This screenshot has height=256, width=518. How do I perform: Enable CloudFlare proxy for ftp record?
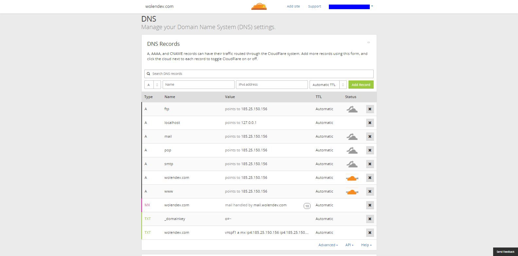click(352, 109)
